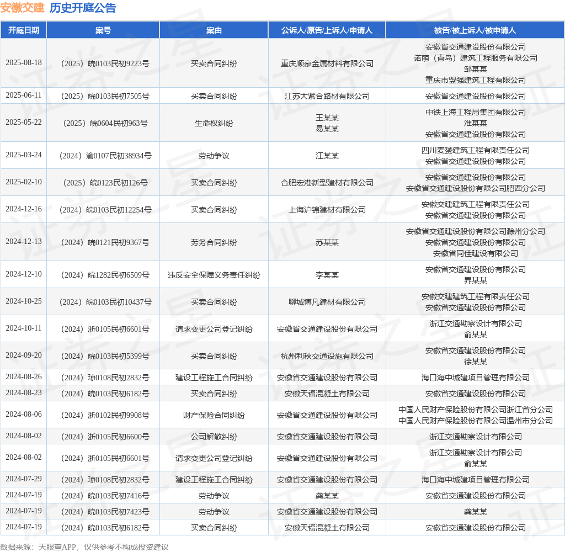Select case number (2024)皖0103民初10437号
The height and width of the screenshot is (552, 565).
[103, 302]
